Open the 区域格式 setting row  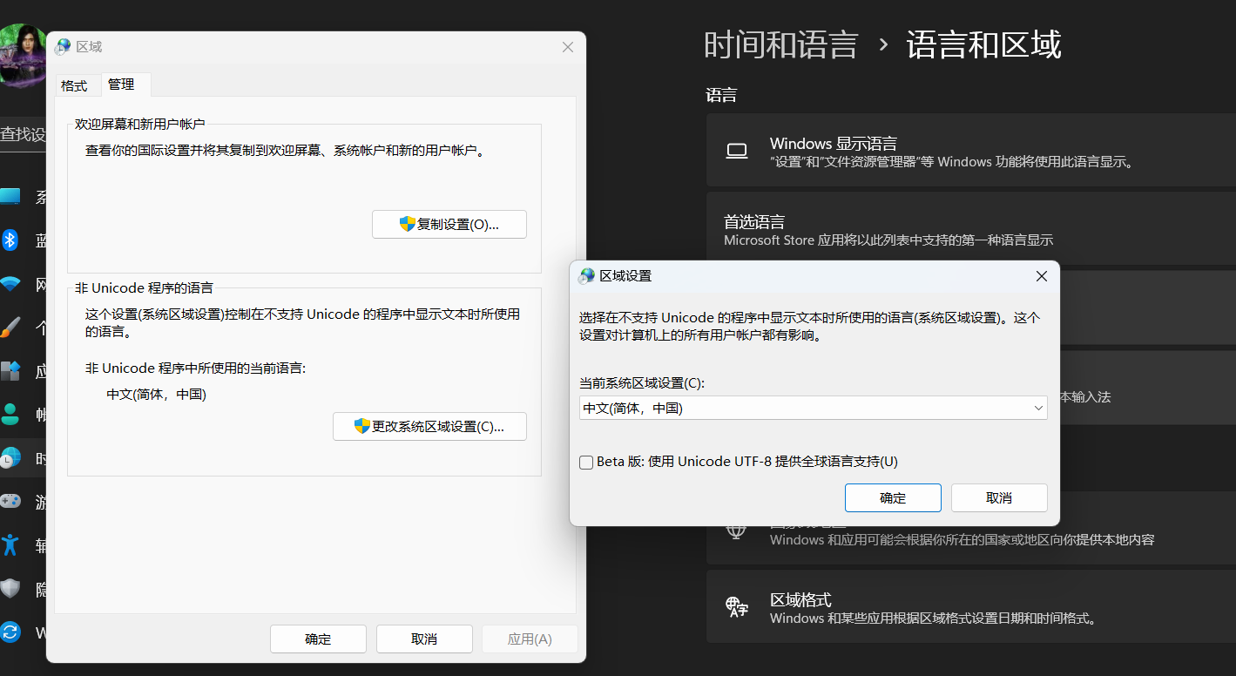pyautogui.click(x=971, y=607)
